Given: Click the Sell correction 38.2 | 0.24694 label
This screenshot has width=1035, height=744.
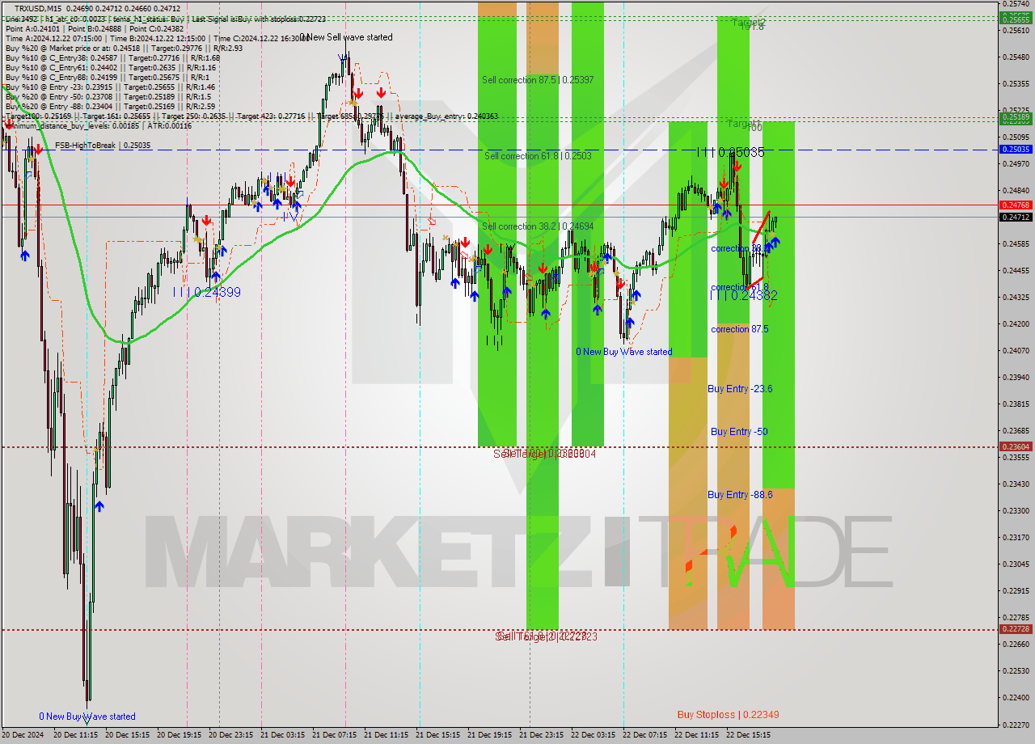Looking at the screenshot, I should (538, 226).
